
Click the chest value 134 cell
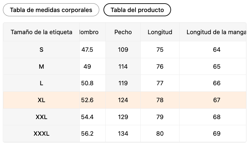tap(123, 134)
